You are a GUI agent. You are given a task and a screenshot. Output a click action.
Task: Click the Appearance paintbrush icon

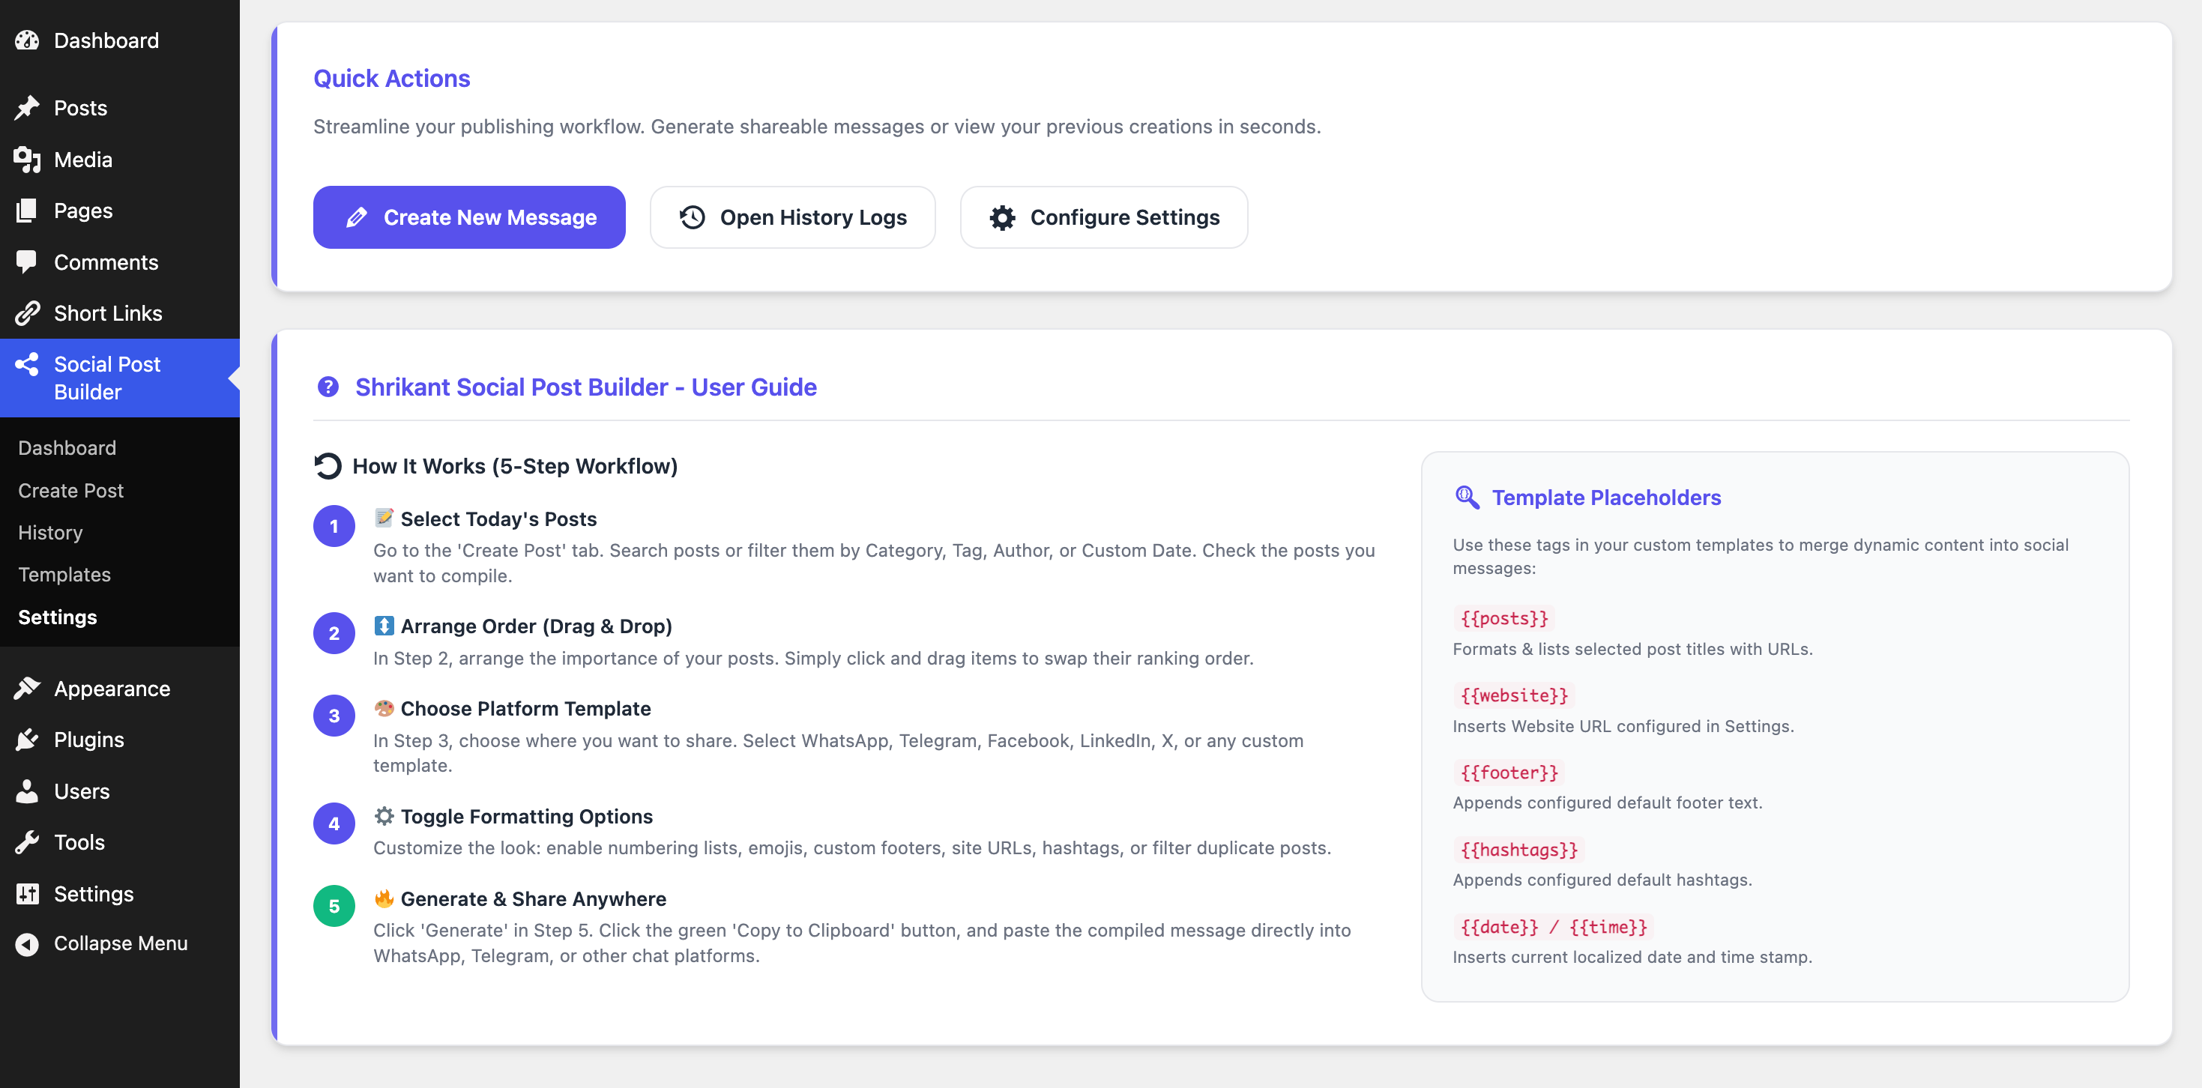pyautogui.click(x=27, y=688)
